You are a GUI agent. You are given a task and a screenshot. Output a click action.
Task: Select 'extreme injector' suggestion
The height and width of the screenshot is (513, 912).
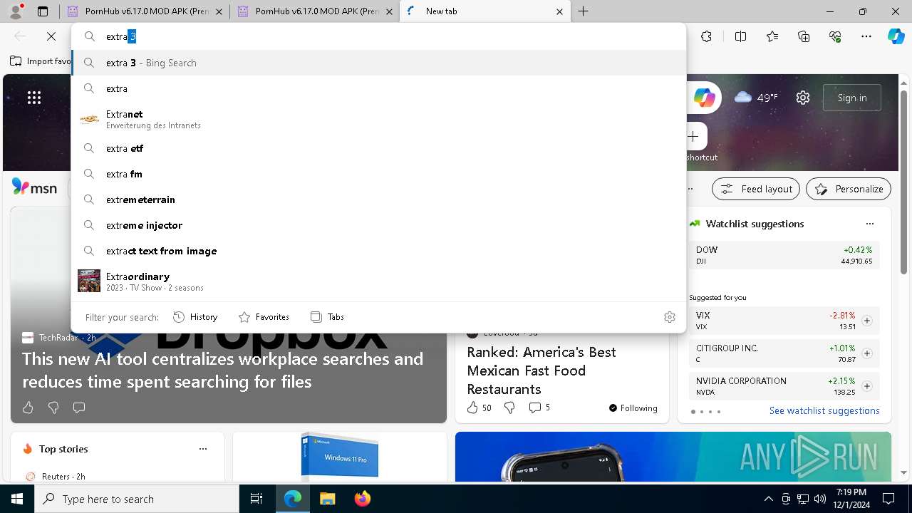378,225
